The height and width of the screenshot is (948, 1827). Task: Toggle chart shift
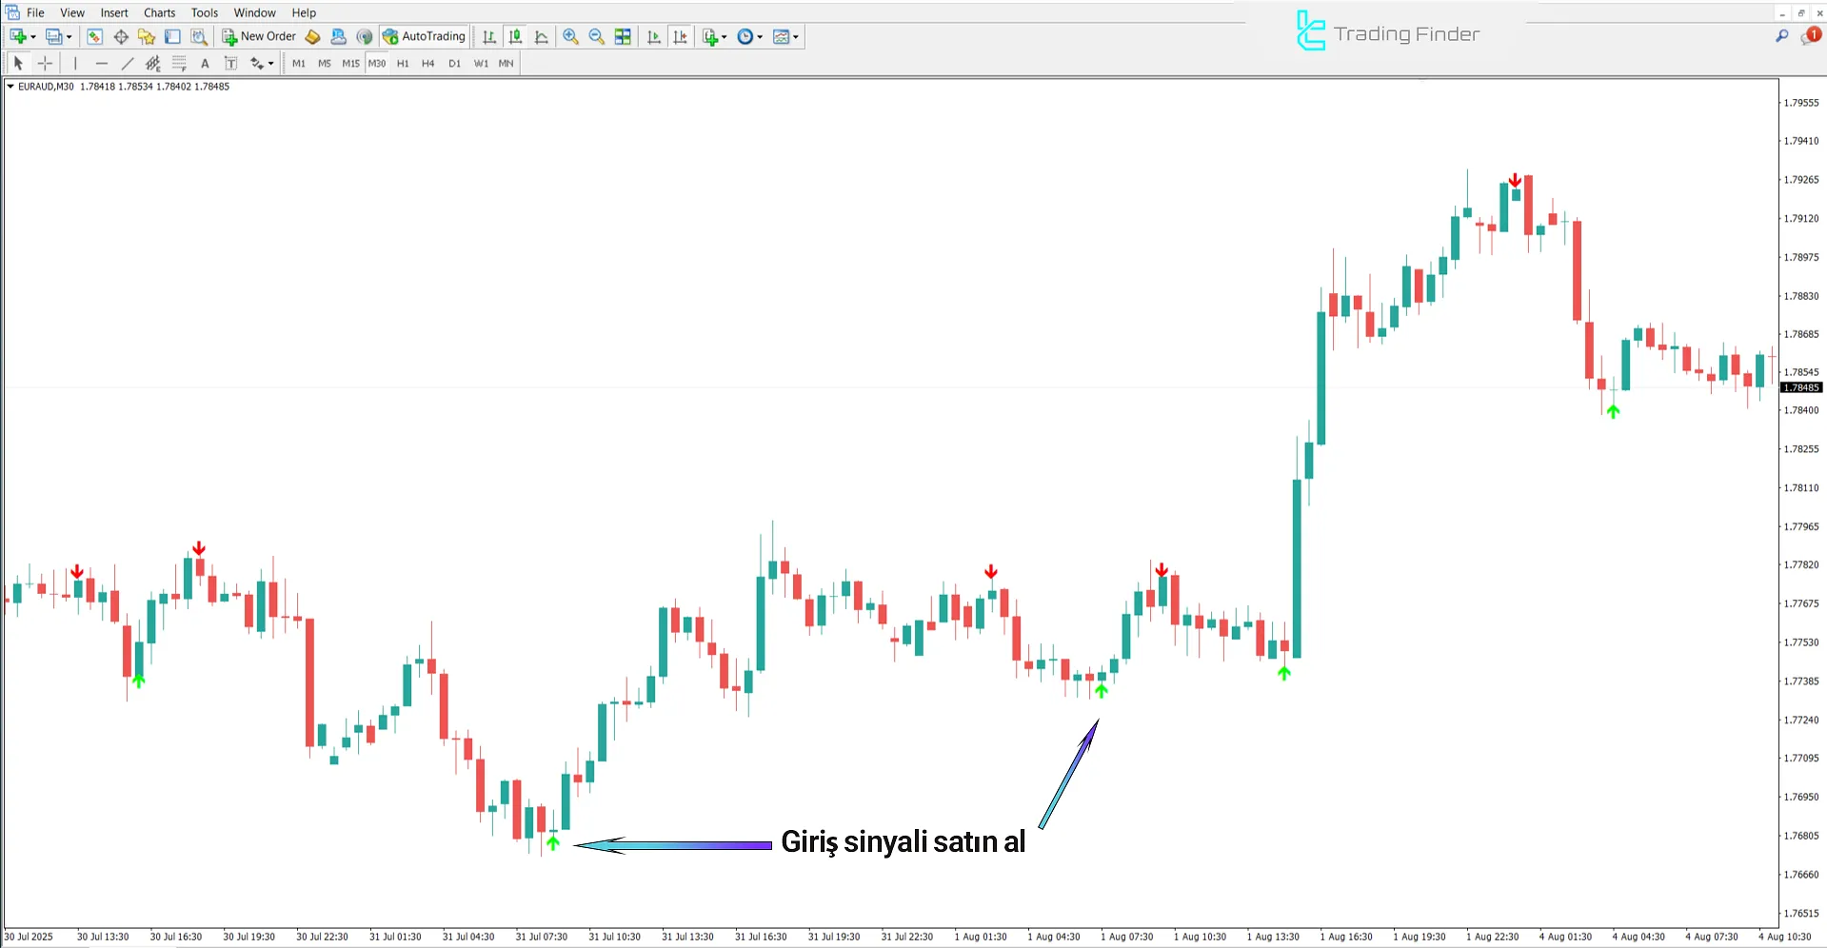coord(680,36)
